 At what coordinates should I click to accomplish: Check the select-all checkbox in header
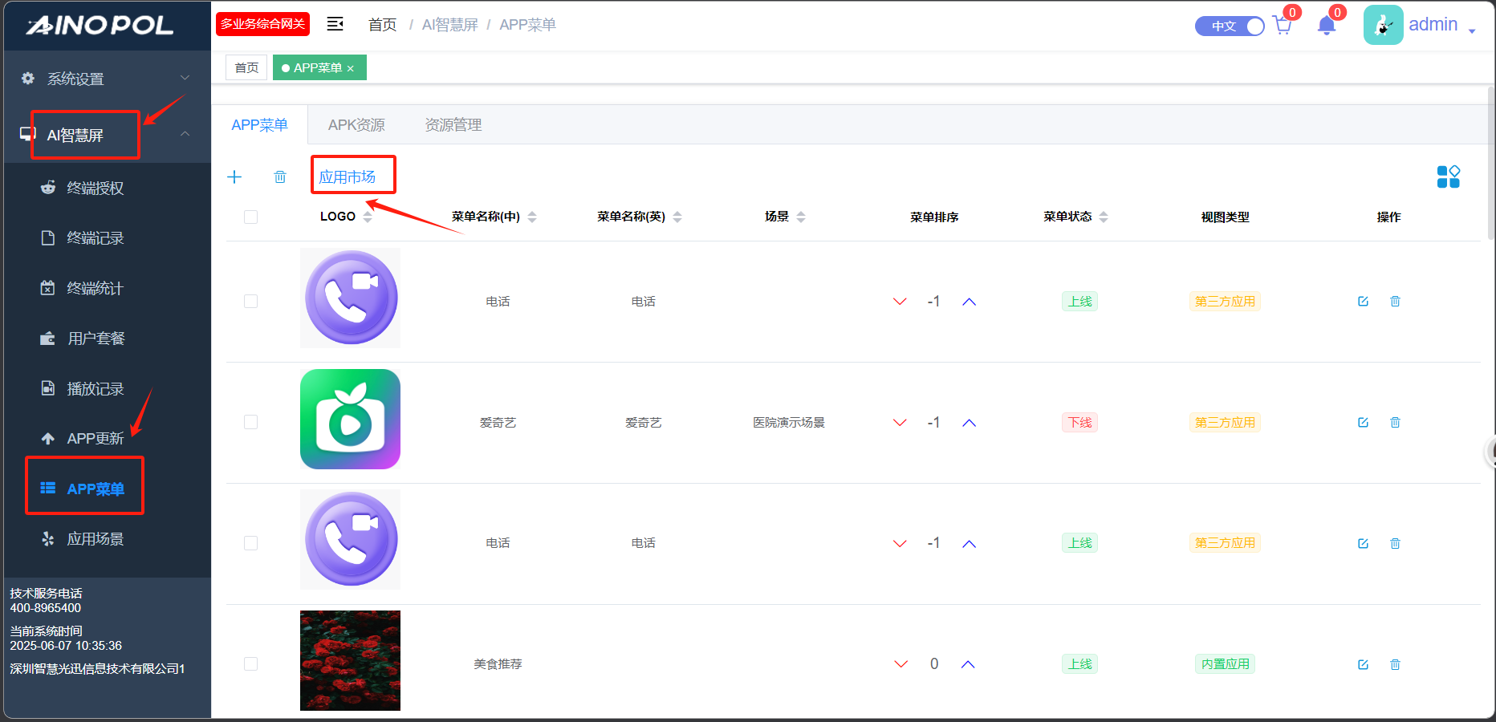pyautogui.click(x=251, y=217)
